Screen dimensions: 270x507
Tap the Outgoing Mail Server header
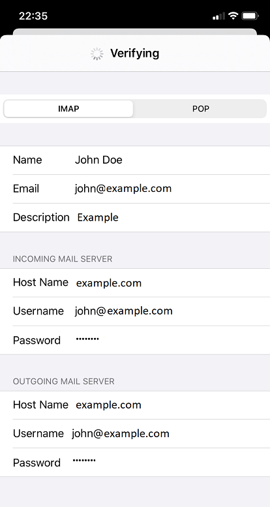click(x=64, y=382)
